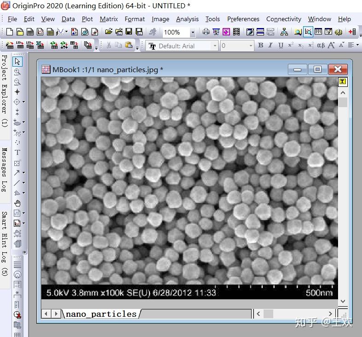
Task: Click the New Folder toolbar icon
Action: click(x=20, y=32)
